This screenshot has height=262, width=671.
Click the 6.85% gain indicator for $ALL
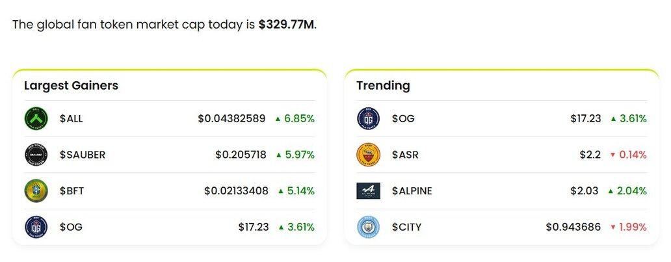[295, 118]
